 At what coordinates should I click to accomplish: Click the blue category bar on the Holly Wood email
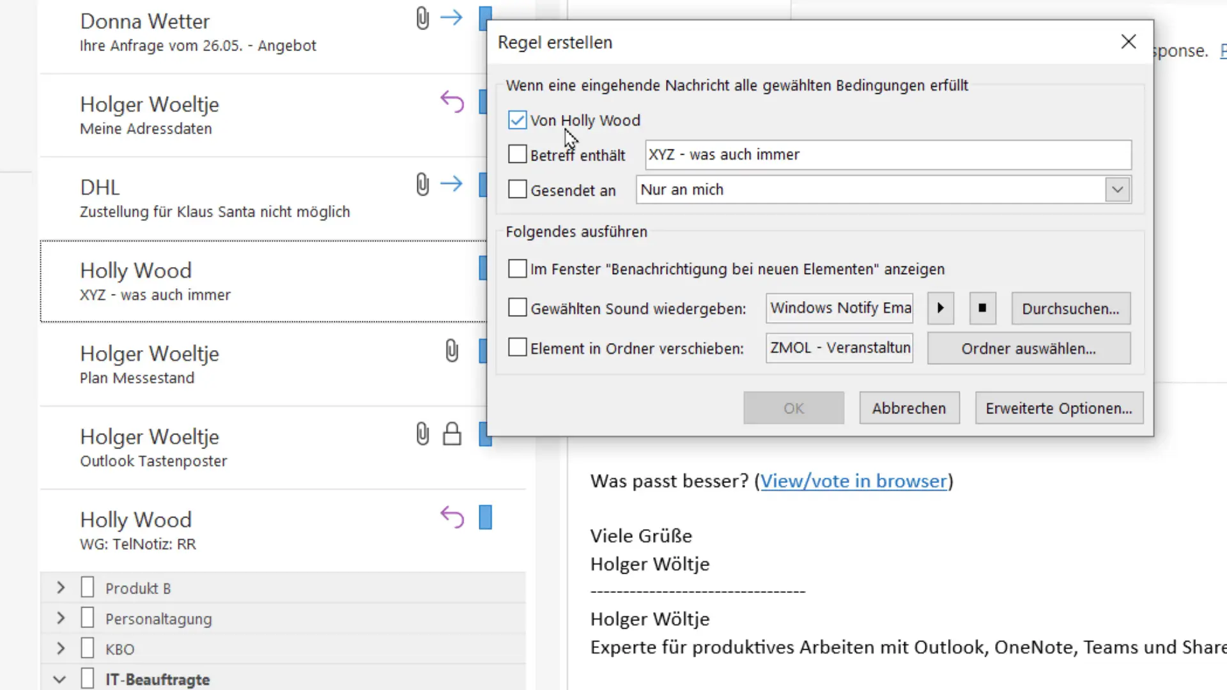484,268
